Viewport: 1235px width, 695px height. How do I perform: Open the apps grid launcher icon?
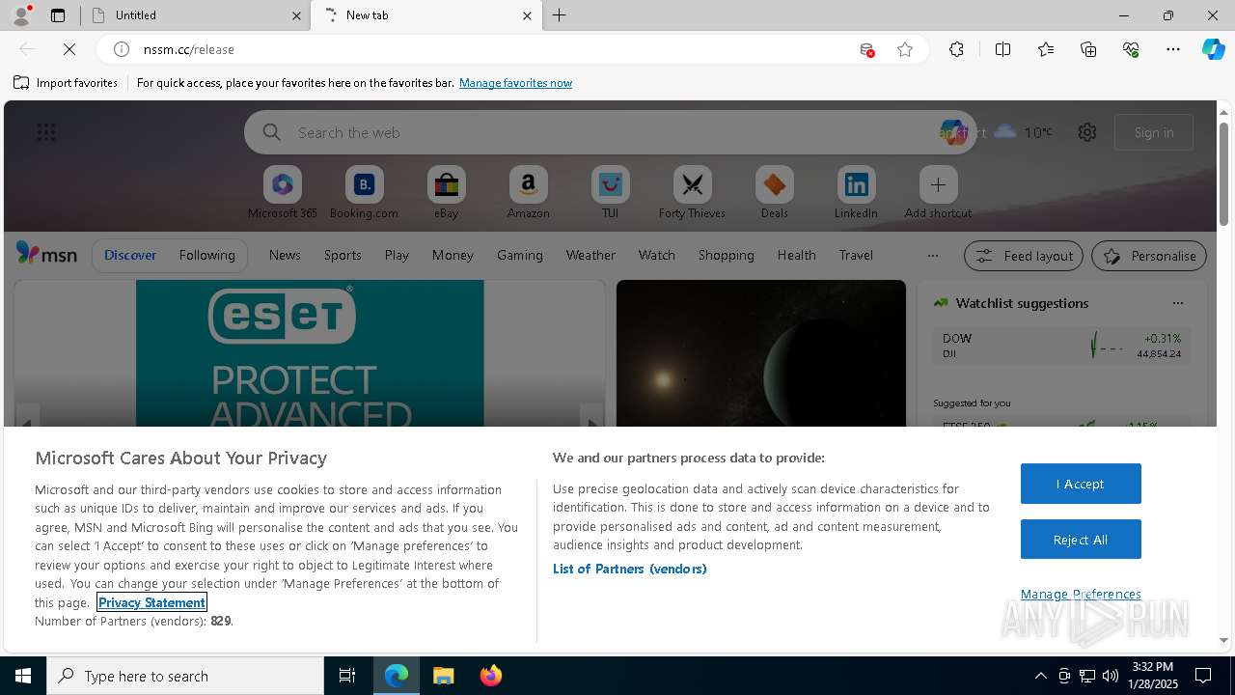[x=46, y=132]
